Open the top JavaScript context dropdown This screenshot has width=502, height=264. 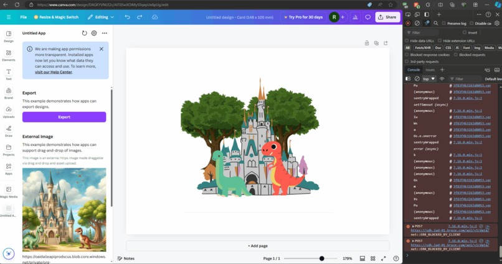(429, 79)
